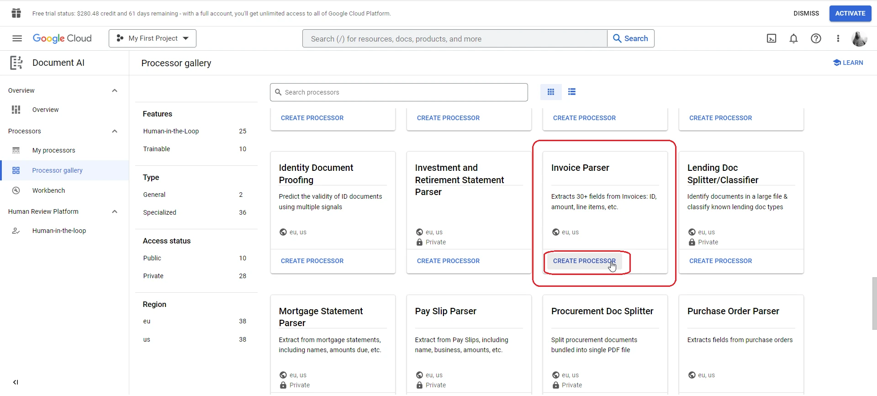
Task: Click the Search button in top bar
Action: pyautogui.click(x=630, y=38)
